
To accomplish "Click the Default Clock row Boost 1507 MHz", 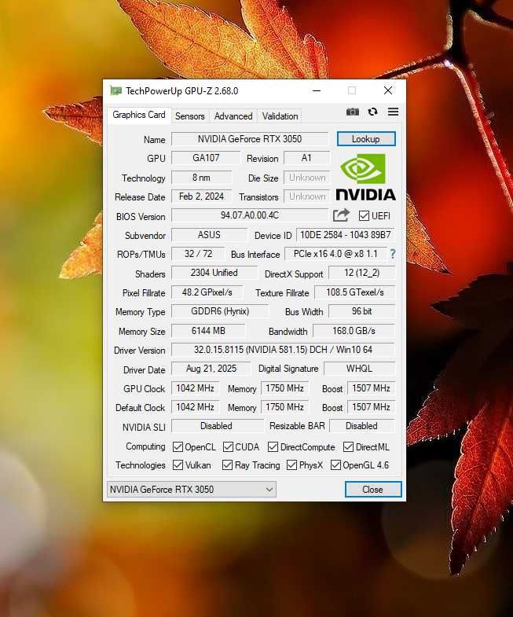I will (371, 407).
